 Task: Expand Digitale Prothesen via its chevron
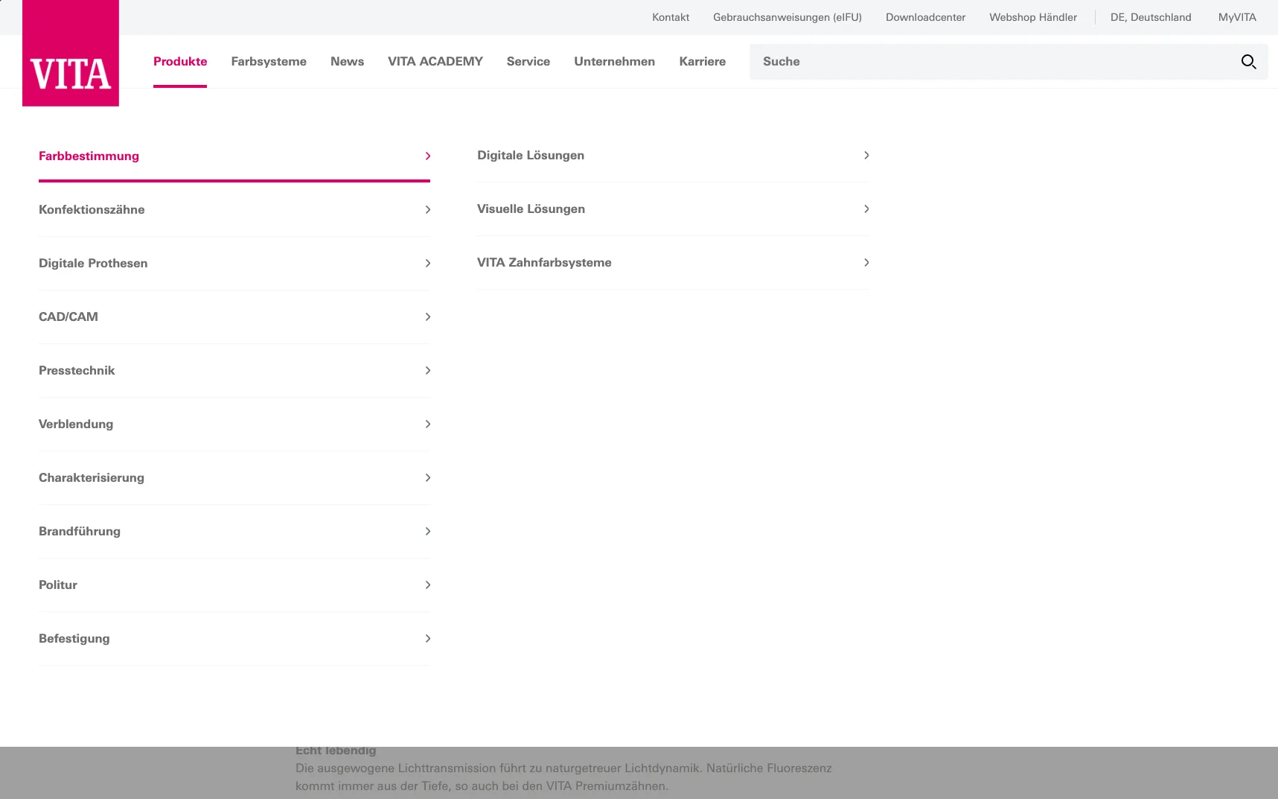click(428, 264)
